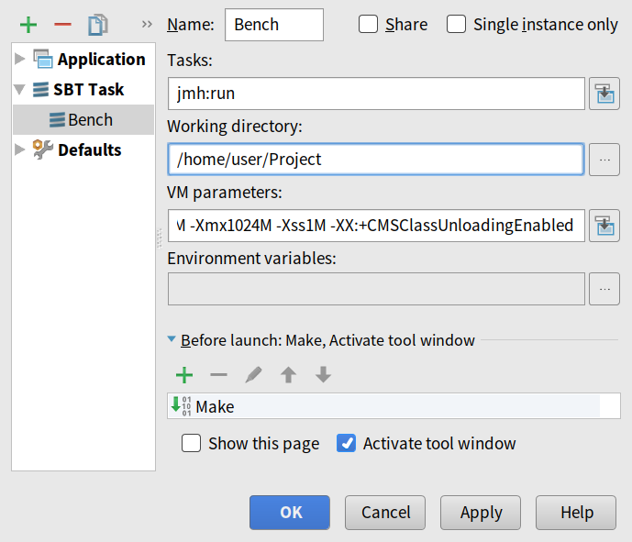Add a new run configuration
This screenshot has height=542, width=632.
pos(28,25)
